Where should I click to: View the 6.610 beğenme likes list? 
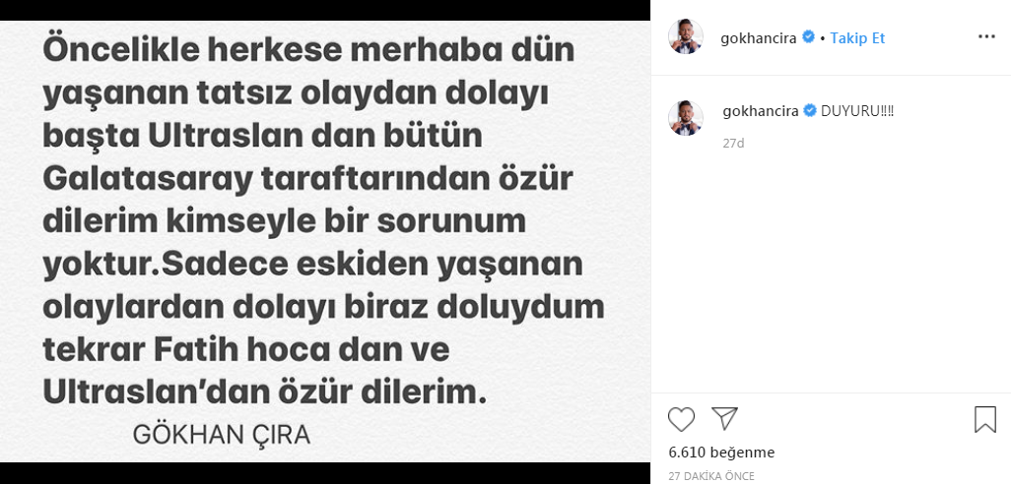721,453
